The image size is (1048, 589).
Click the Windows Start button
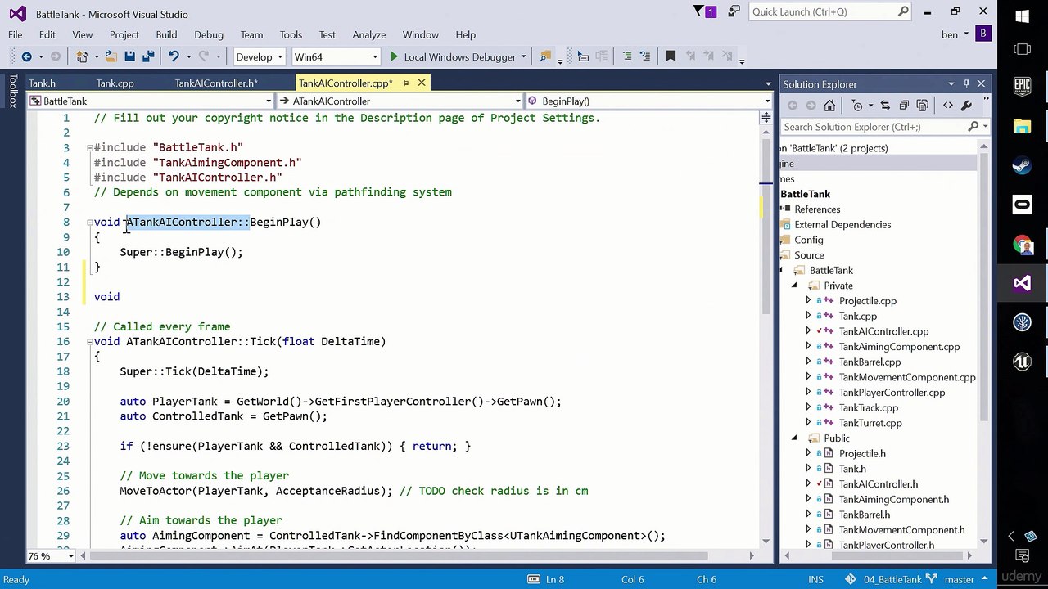tap(1022, 15)
